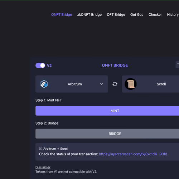Screen dimensions: 179x179
Task: Click the Arbitrum network logo icon
Action: pyautogui.click(x=44, y=84)
